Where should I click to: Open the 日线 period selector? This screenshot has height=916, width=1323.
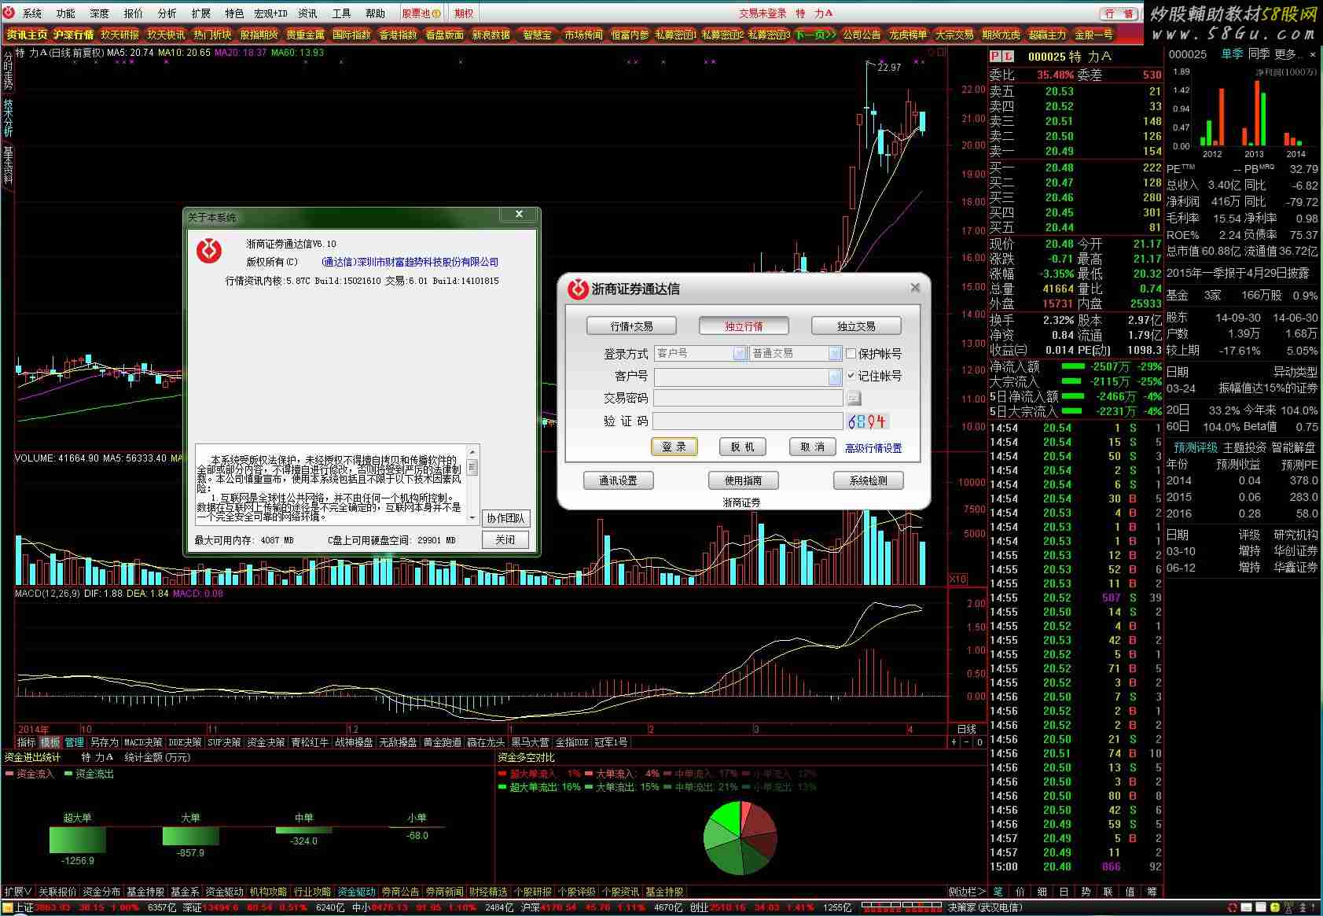[x=967, y=729]
